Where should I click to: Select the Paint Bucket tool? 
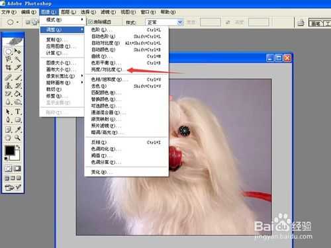click(x=18, y=94)
